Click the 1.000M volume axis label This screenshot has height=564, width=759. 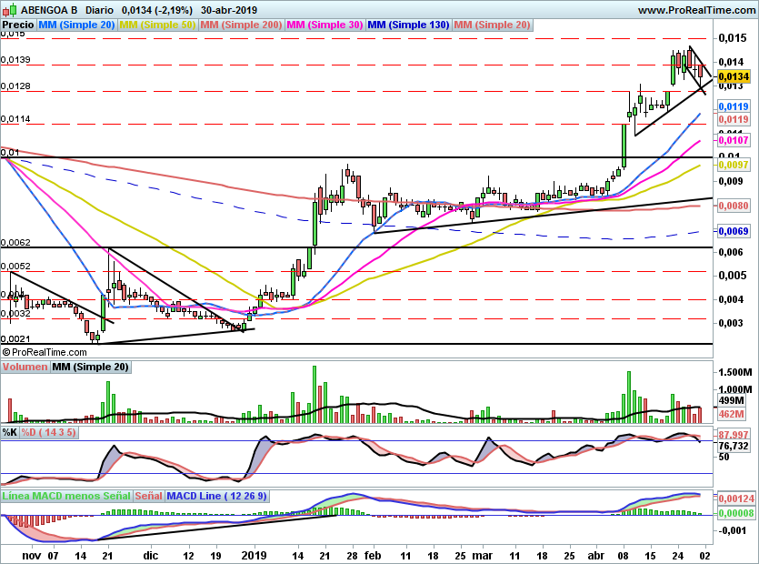(735, 389)
